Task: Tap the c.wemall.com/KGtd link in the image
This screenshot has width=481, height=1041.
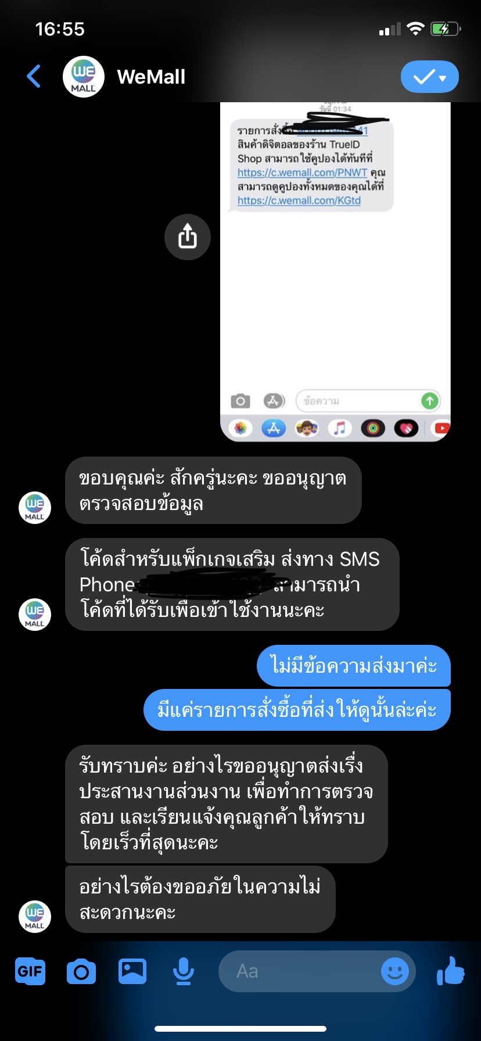Action: pyautogui.click(x=299, y=200)
